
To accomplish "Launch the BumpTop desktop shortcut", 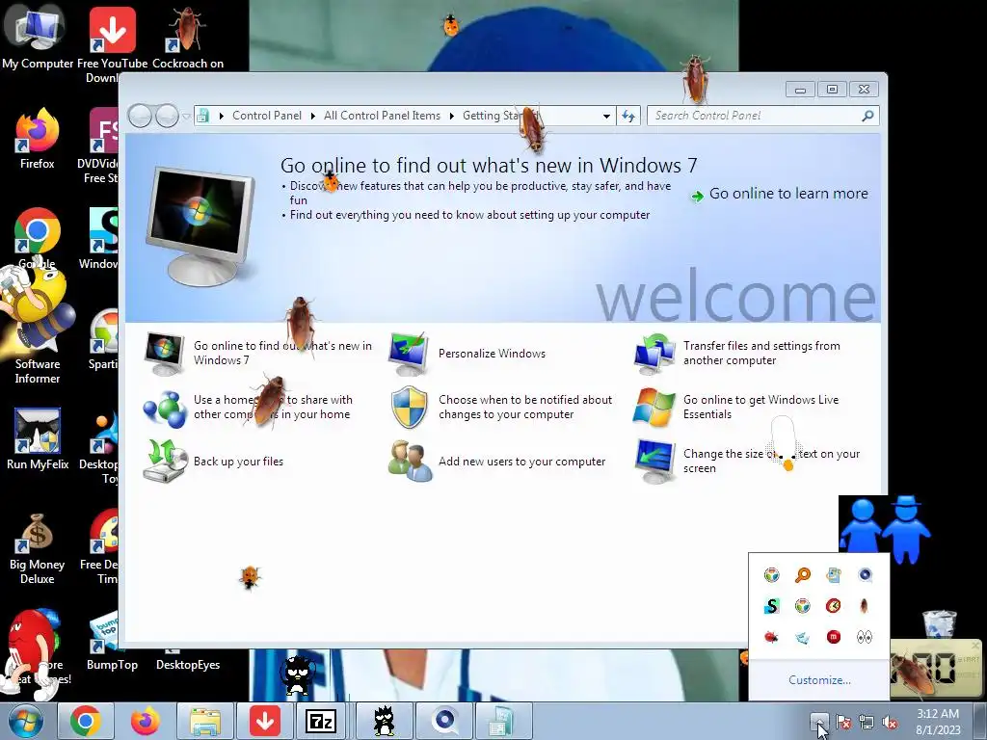I will 112,641.
